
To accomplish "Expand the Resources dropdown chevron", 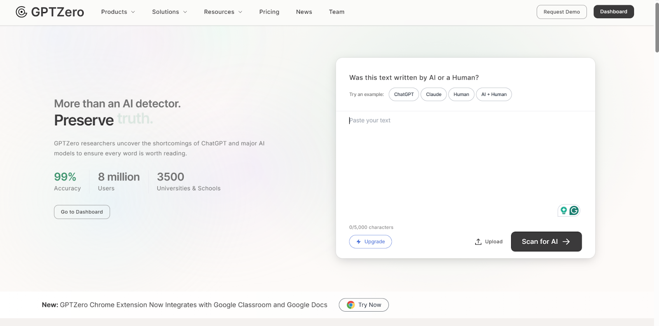I will [x=240, y=12].
